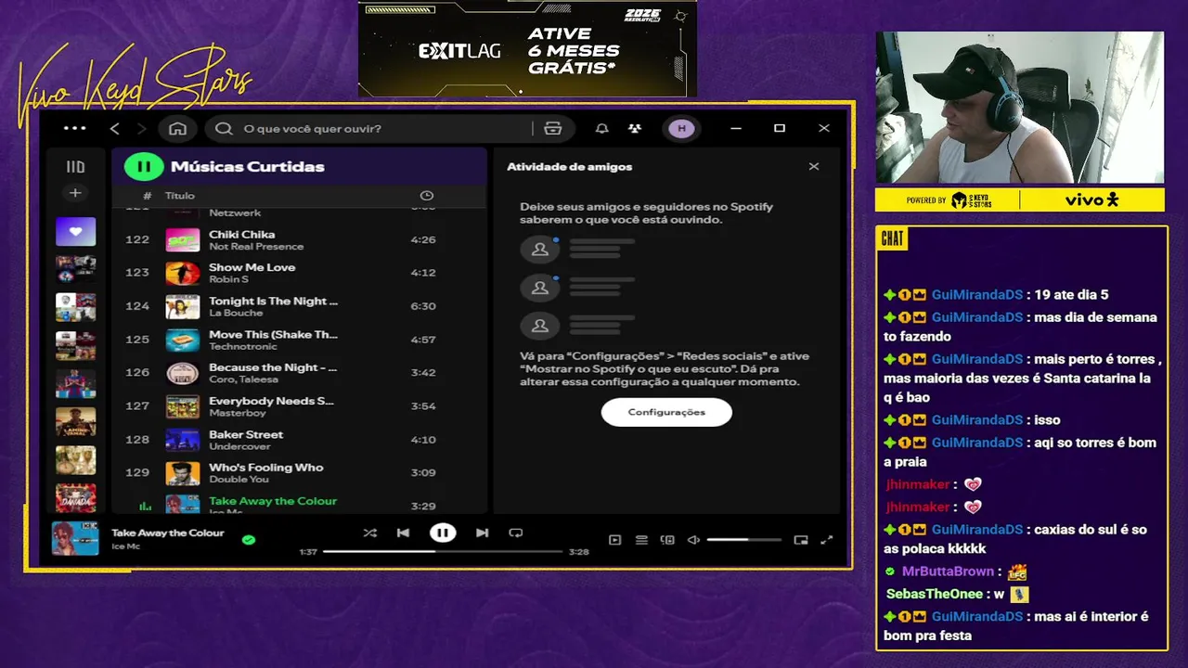Select 'Who's Fooling Who' track
Viewport: 1188px width, 668px height.
(x=299, y=473)
